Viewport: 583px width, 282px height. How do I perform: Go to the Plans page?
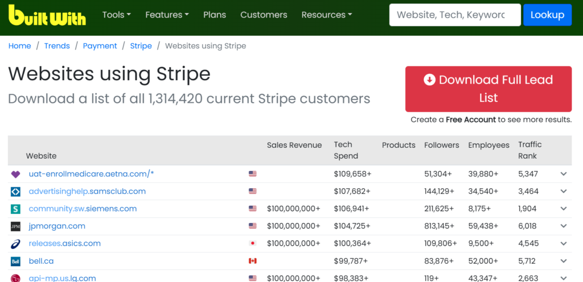pos(215,15)
